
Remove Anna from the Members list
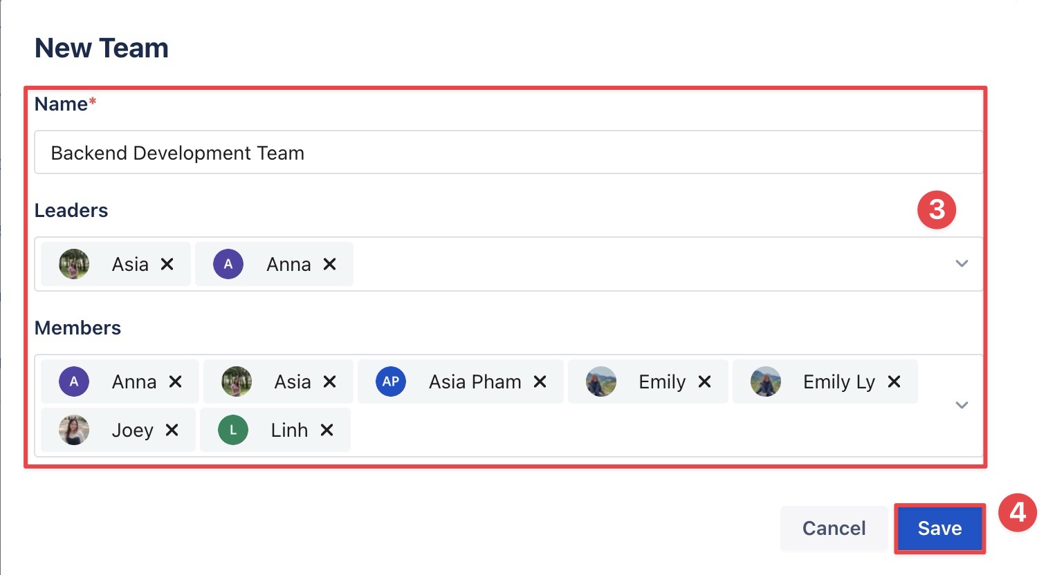tap(176, 381)
